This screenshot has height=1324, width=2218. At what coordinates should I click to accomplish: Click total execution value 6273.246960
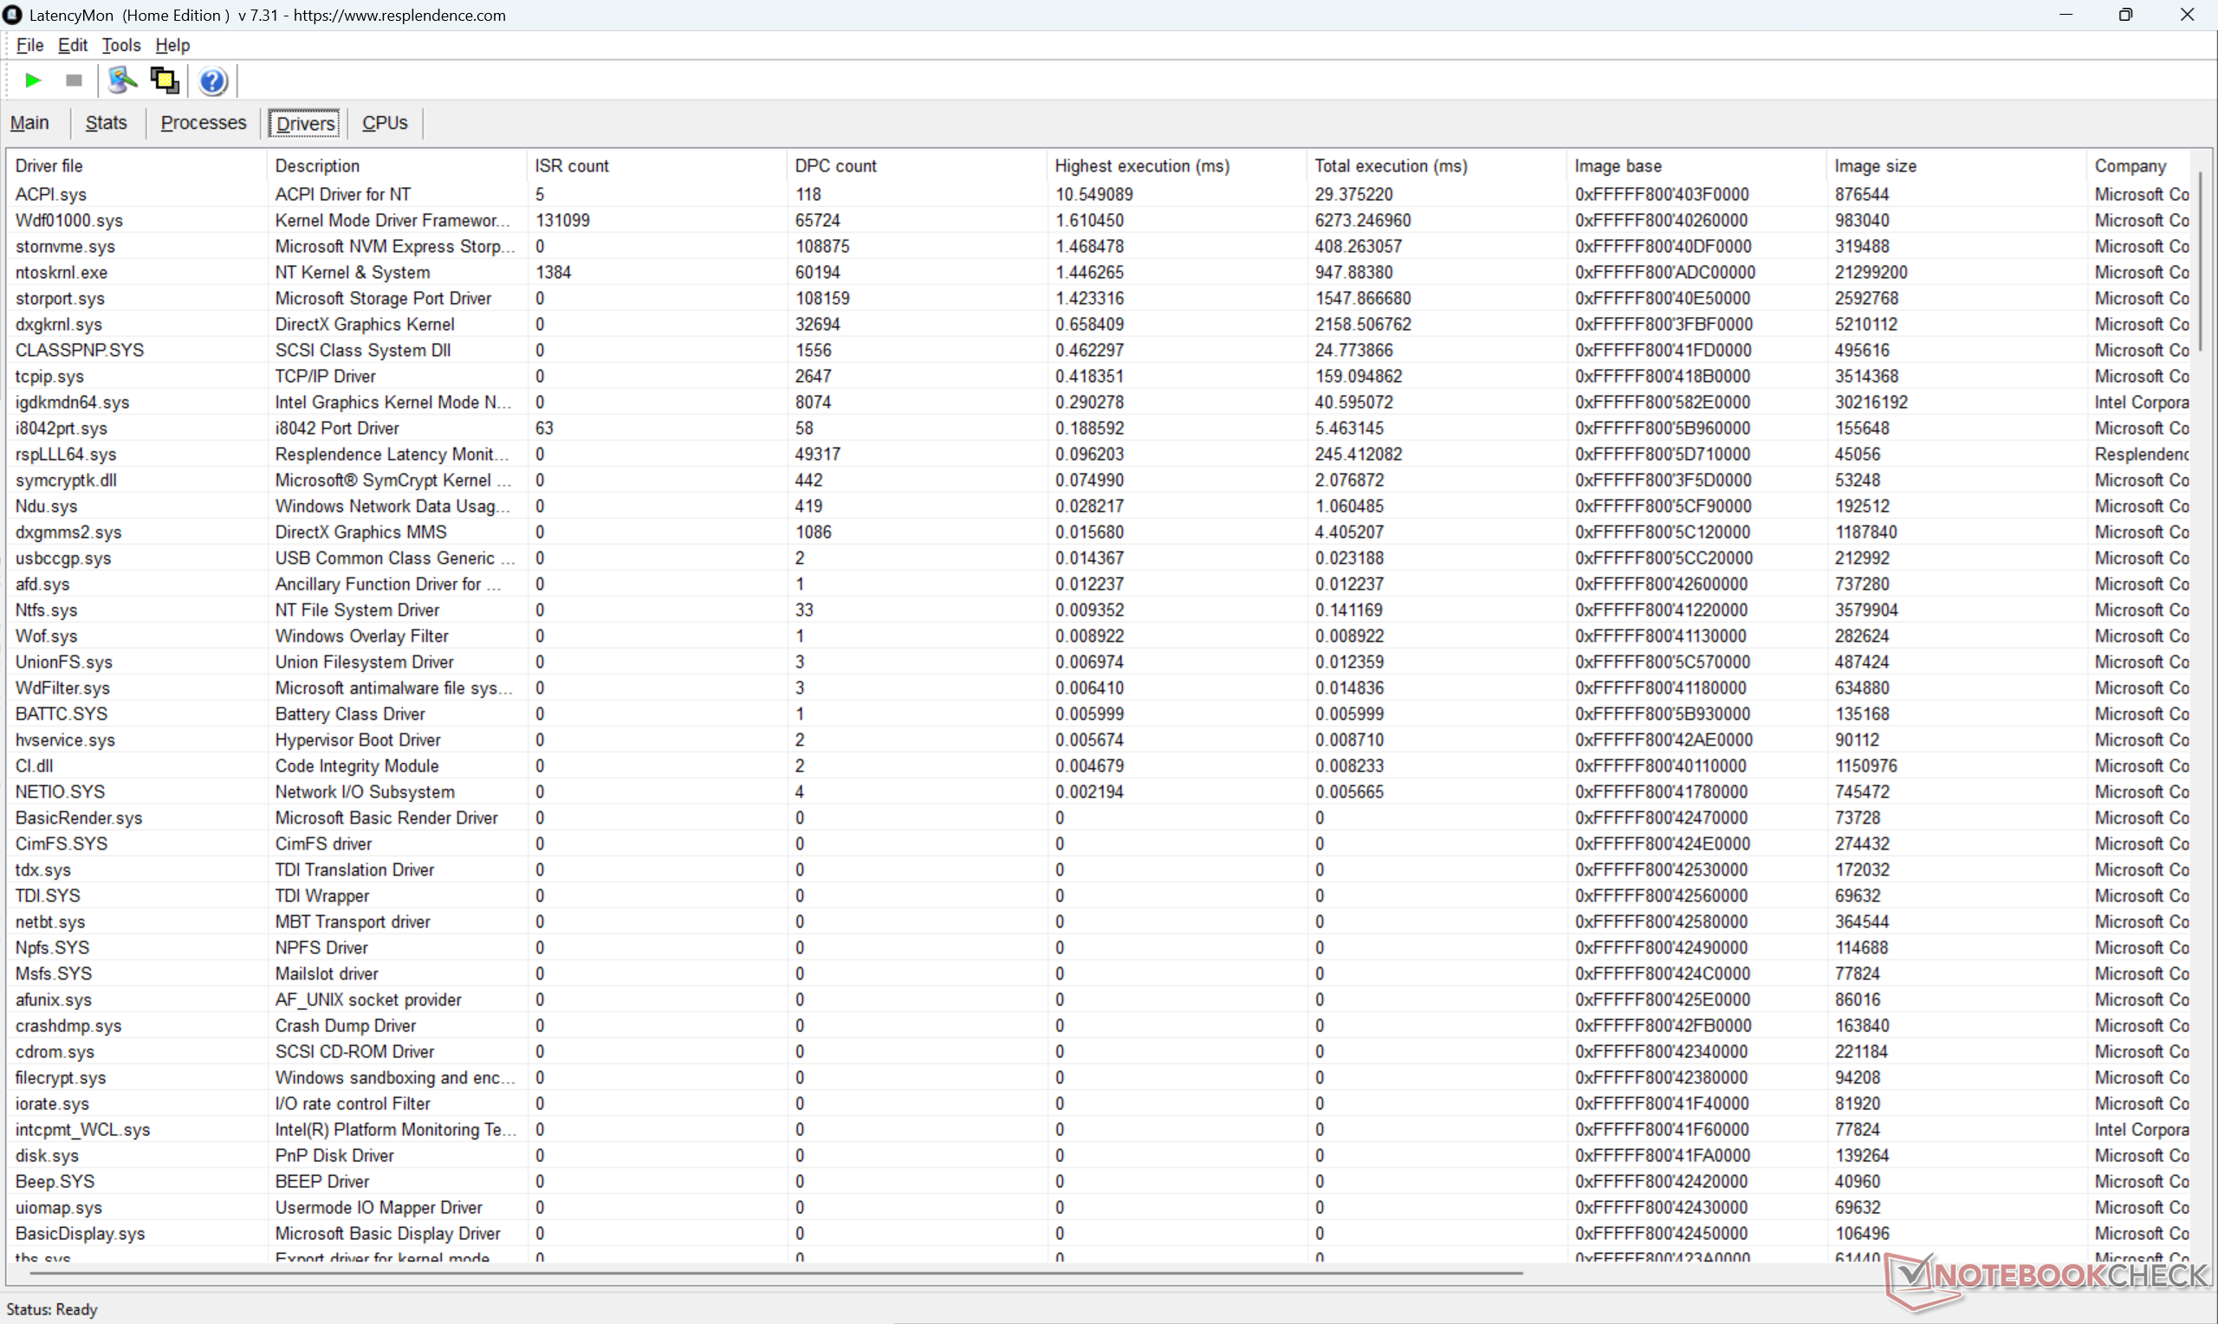[x=1363, y=219]
